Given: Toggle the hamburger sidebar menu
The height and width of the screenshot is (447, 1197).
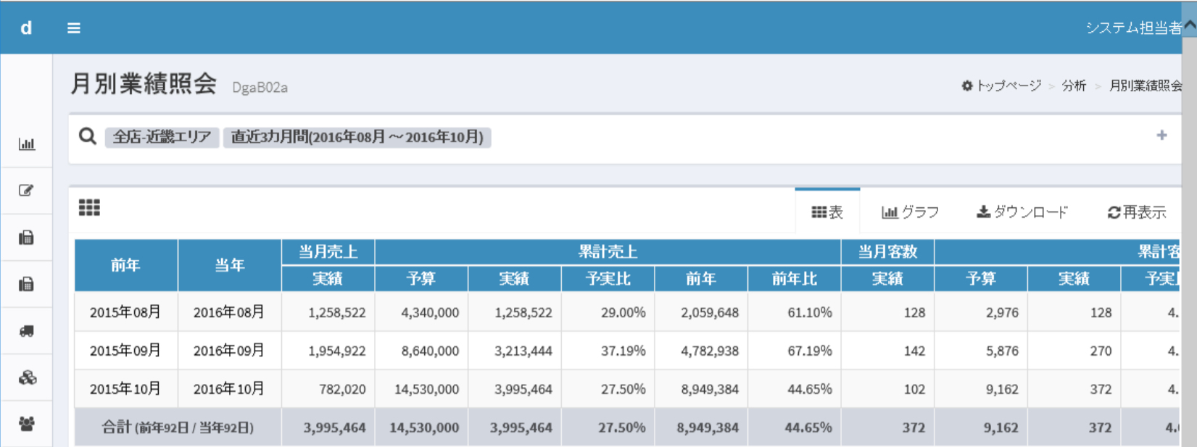Looking at the screenshot, I should 74,28.
